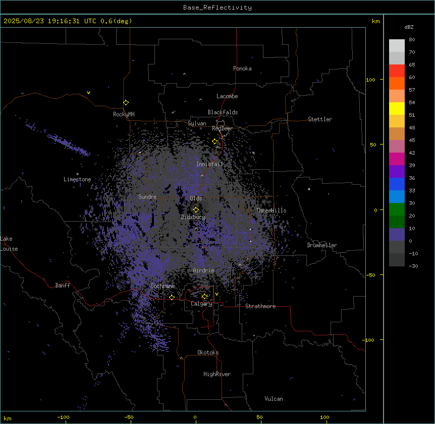Click the Lake Louise label
Image resolution: width=435 pixels, height=424 pixels.
click(x=9, y=244)
